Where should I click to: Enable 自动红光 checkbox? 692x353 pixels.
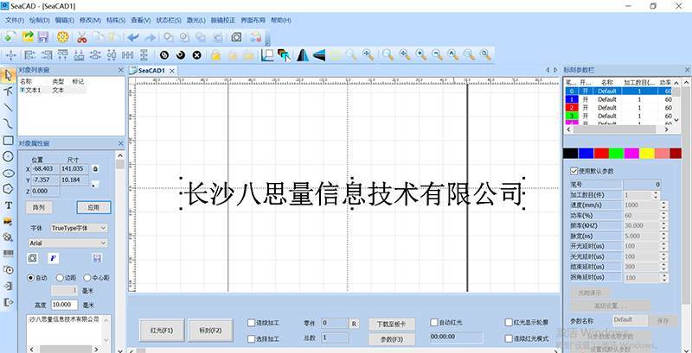[434, 323]
